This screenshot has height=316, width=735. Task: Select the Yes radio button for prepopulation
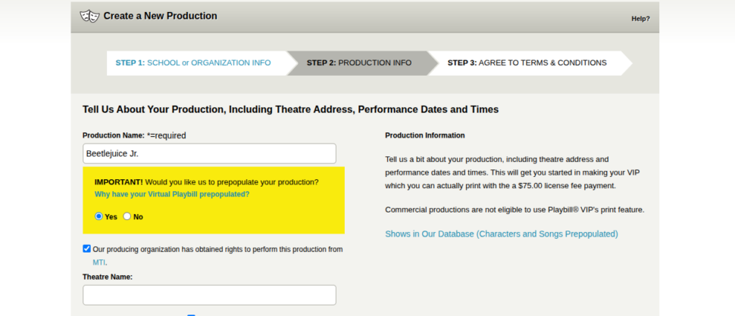coord(99,216)
